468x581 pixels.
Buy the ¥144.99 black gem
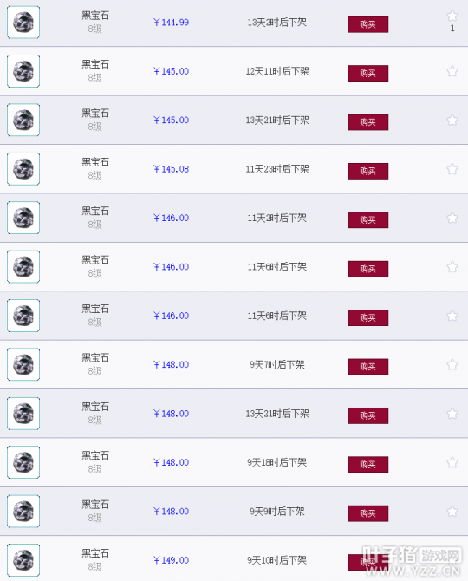pyautogui.click(x=368, y=24)
